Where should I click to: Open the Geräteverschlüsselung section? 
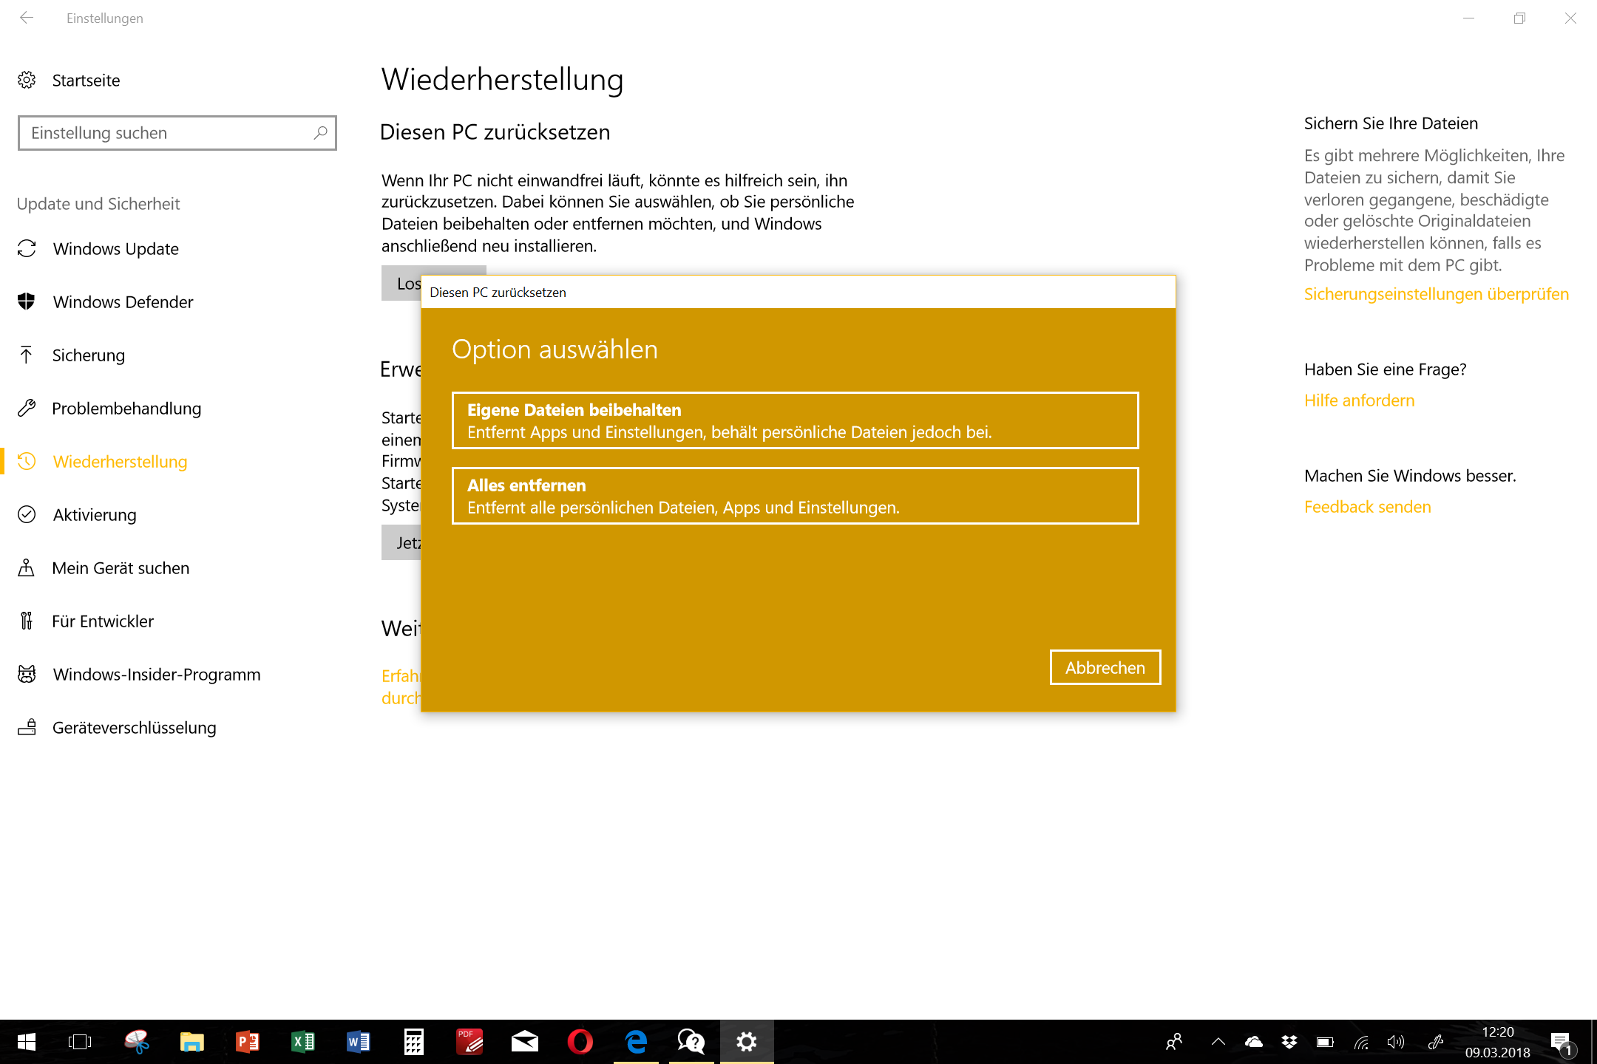pyautogui.click(x=135, y=727)
